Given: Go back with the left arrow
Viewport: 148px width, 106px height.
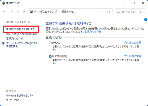Looking at the screenshot, I should click(x=4, y=12).
